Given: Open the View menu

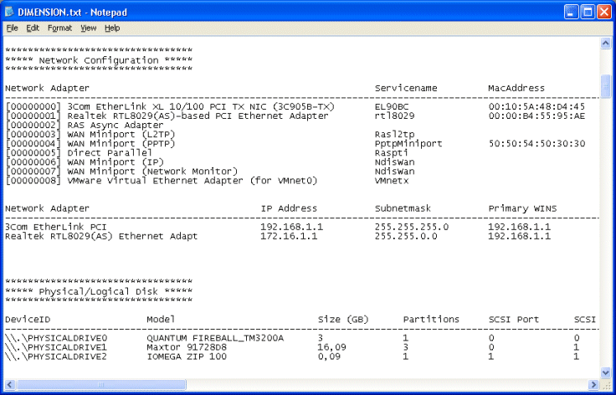Looking at the screenshot, I should click(89, 28).
